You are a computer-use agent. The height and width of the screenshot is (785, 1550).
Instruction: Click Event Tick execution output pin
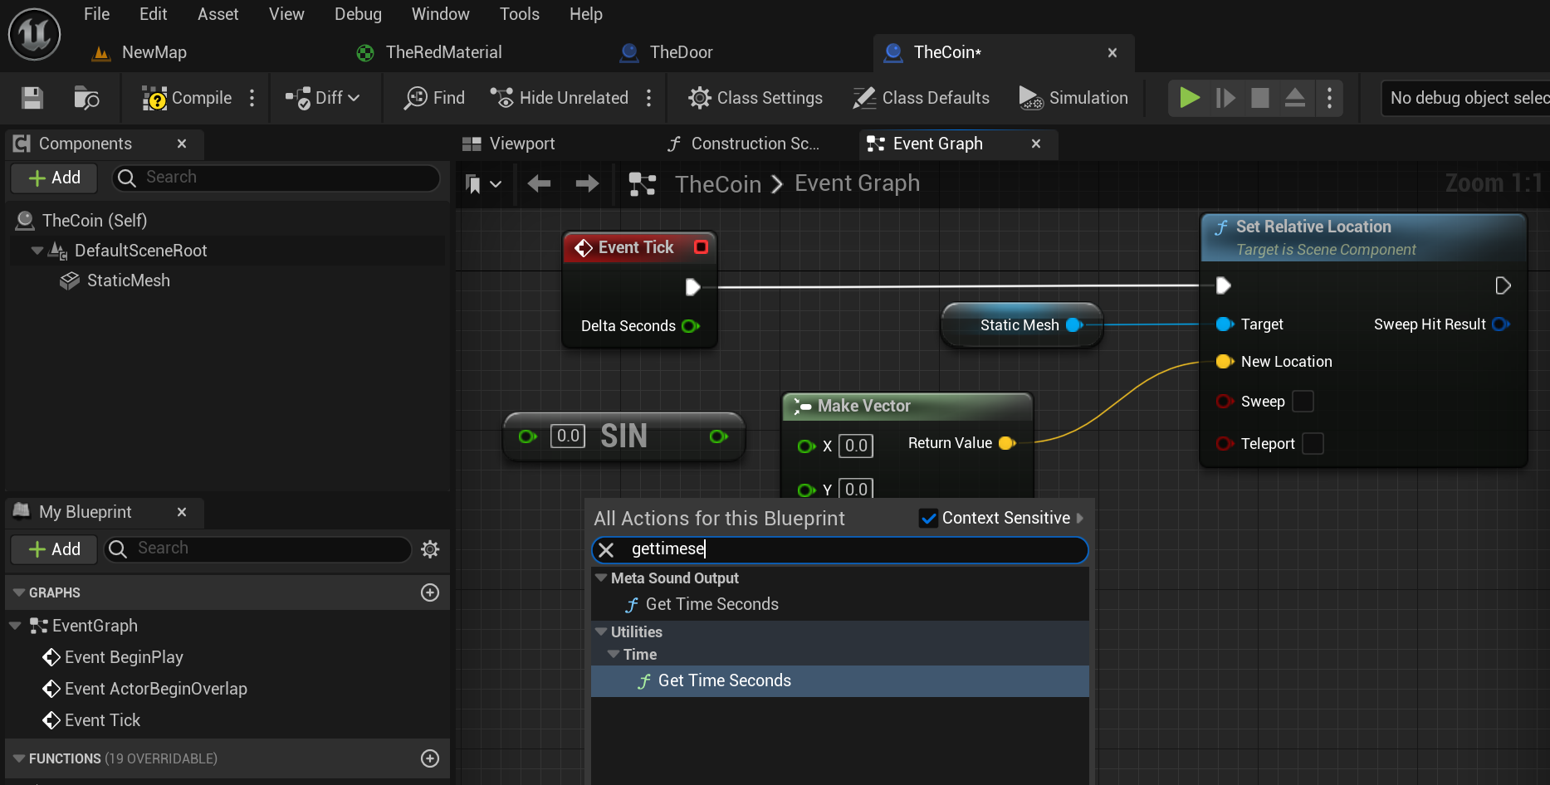[692, 287]
